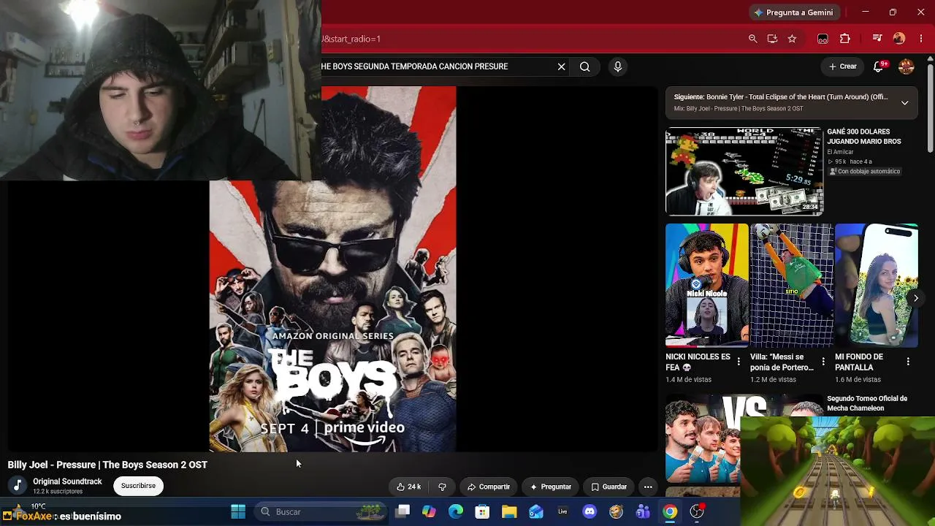The image size is (935, 526).
Task: Open OBS Studio from the taskbar
Action: [697, 512]
